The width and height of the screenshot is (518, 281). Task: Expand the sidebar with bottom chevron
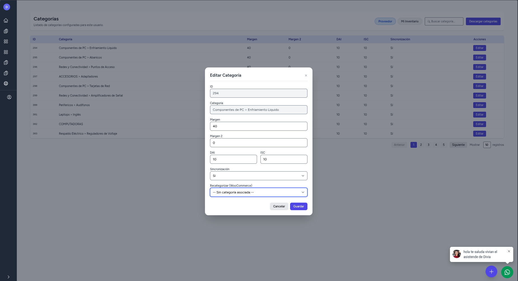tap(8, 277)
